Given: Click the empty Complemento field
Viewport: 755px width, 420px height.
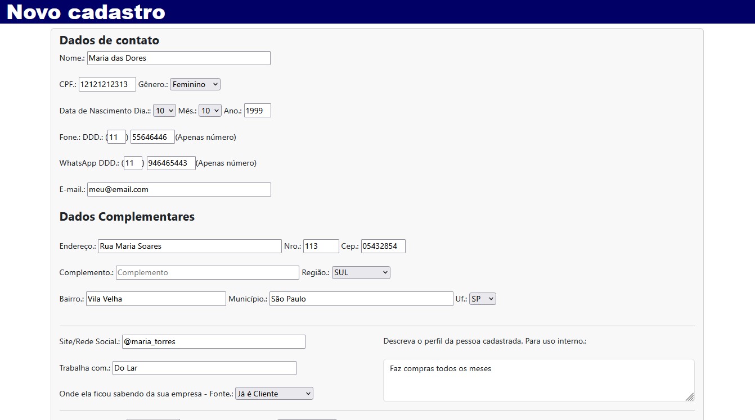Looking at the screenshot, I should coord(207,273).
